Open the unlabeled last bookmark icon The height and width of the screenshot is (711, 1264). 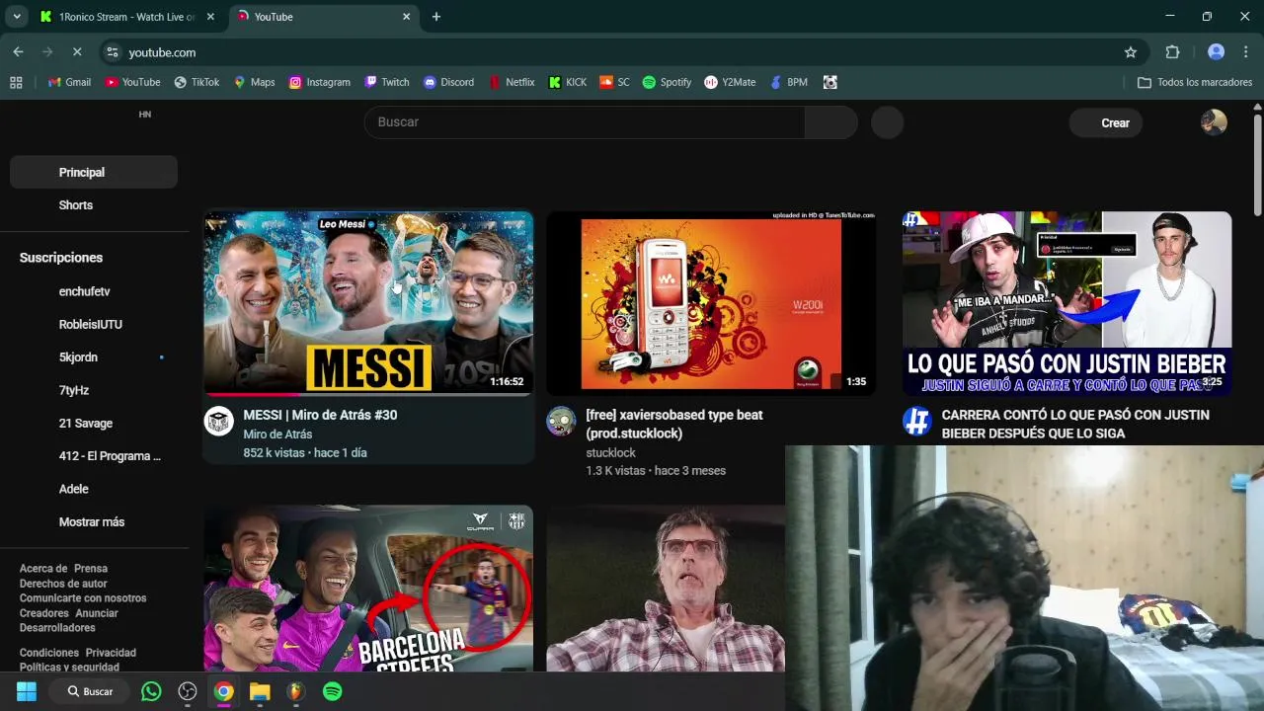tap(830, 82)
